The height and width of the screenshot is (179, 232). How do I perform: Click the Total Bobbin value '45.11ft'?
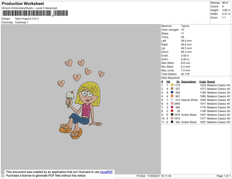[185, 74]
